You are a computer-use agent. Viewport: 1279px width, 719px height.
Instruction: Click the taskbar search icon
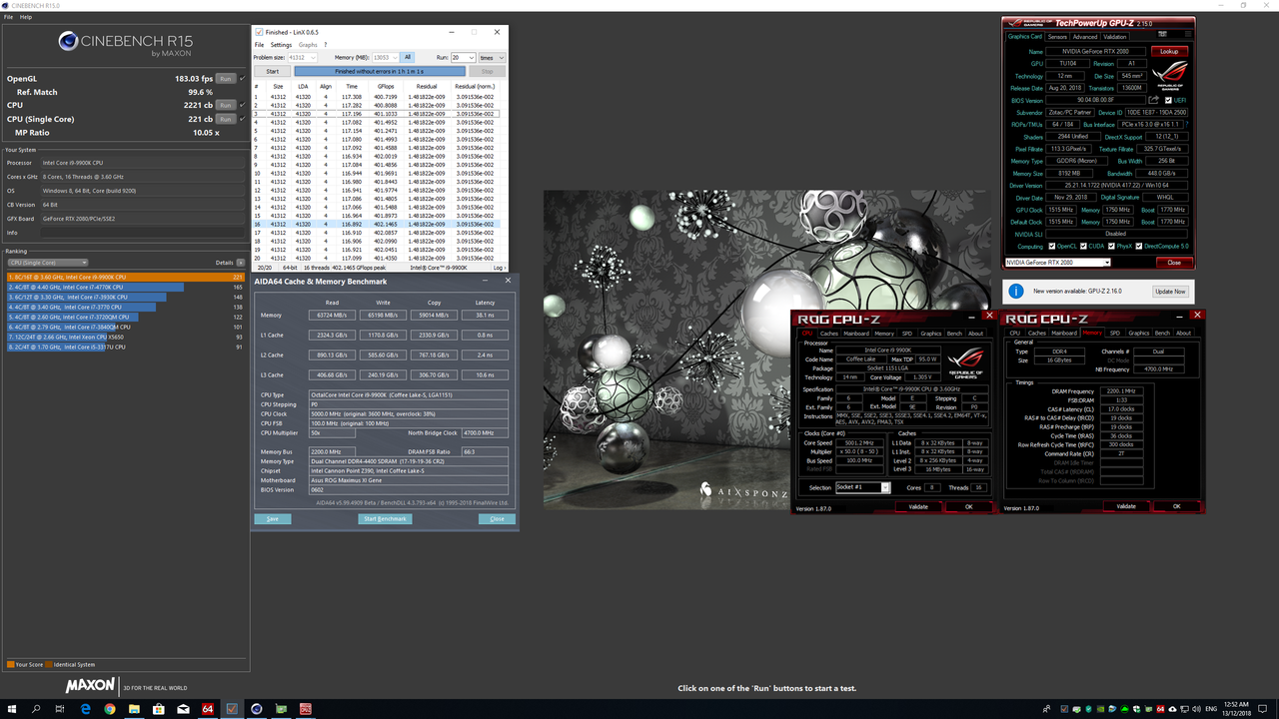click(36, 709)
